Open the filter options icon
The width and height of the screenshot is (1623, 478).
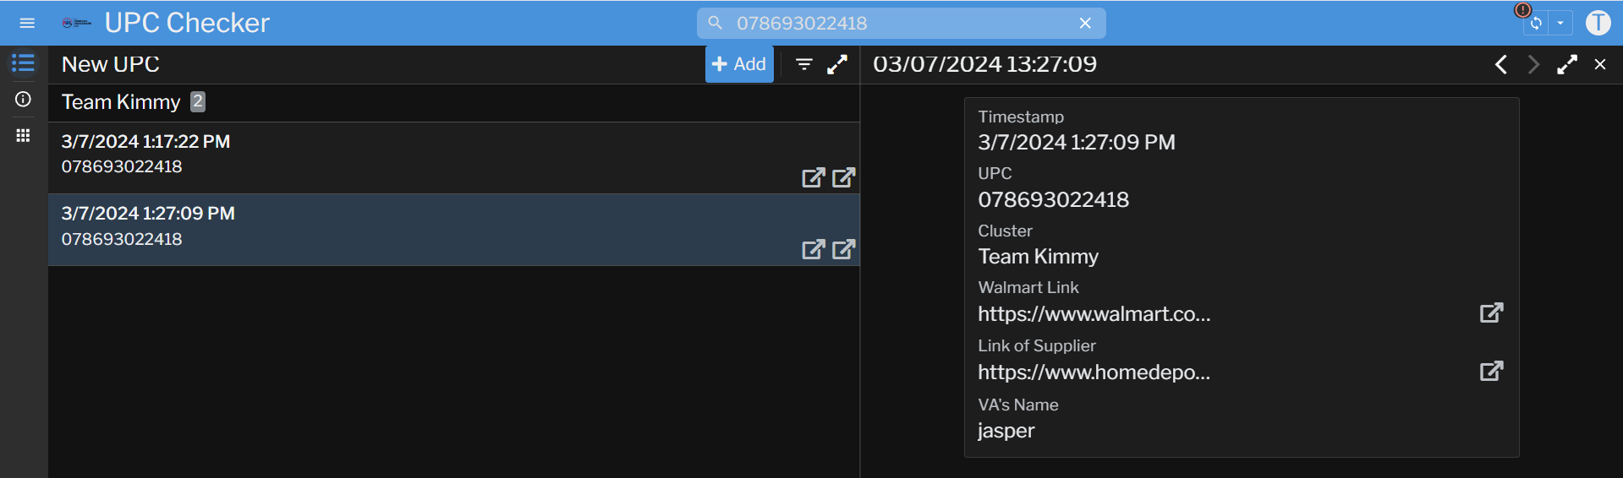[804, 64]
